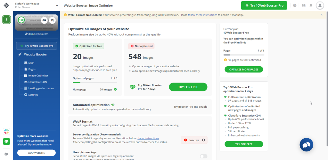Click the red X icon in Inactive status
328x160 pixels.
coord(185,140)
